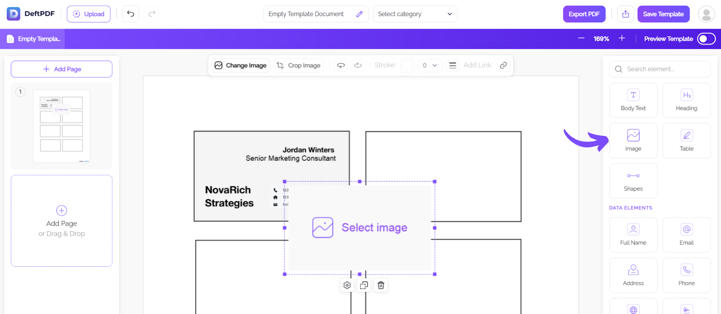
Task: Click the phone icon on the business card
Action: tap(275, 190)
